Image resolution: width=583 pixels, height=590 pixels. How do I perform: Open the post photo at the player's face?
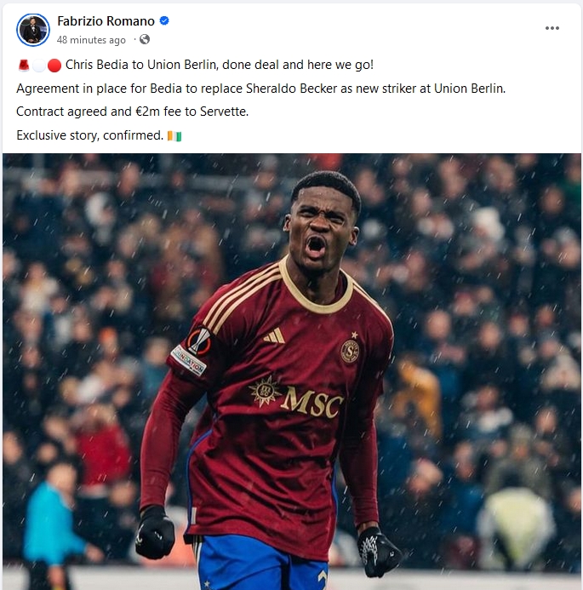point(322,224)
